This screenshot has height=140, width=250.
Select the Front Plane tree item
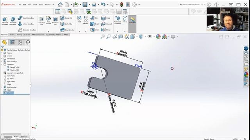tap(9, 76)
